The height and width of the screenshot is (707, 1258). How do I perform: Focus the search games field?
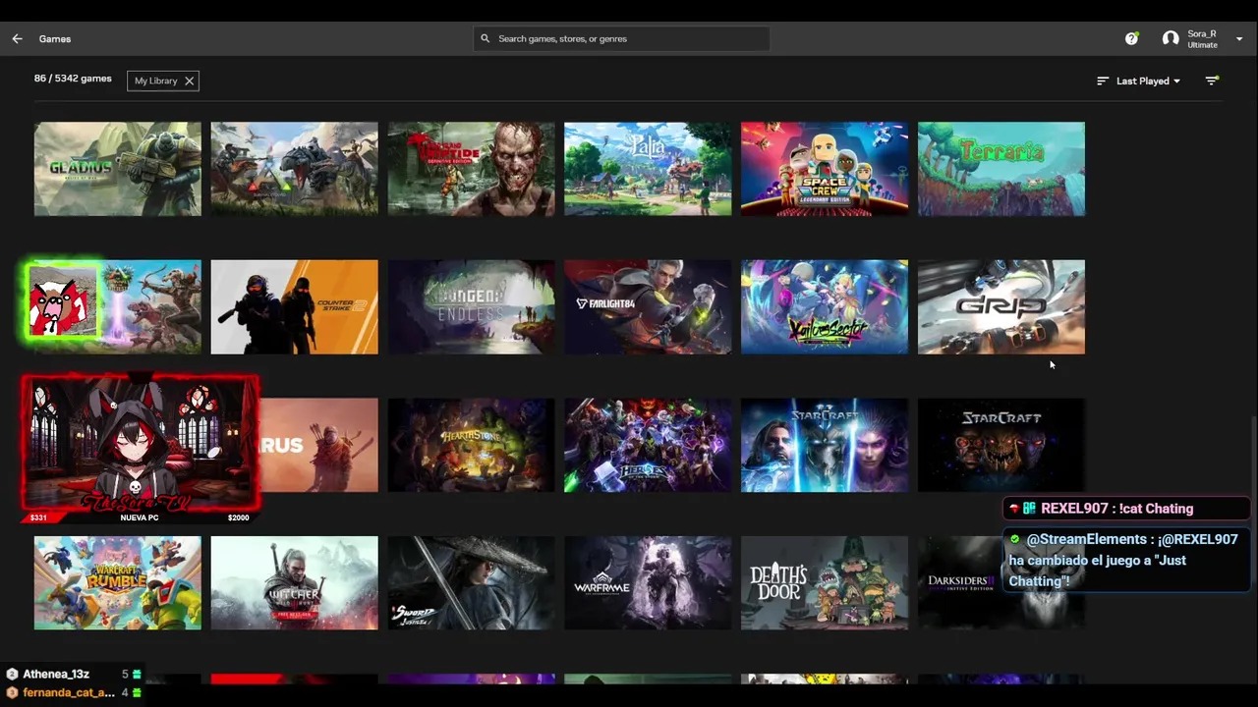tap(621, 38)
